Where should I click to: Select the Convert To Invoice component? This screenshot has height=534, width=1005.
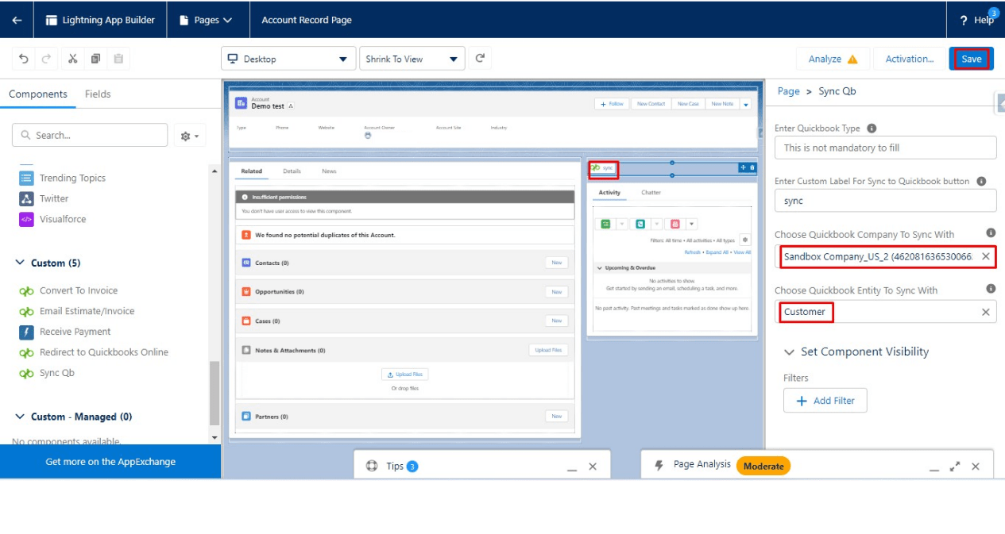coord(68,290)
